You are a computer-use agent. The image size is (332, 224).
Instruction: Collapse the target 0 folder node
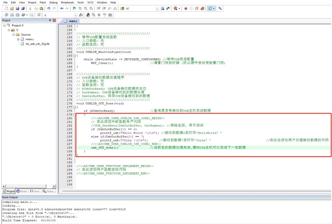point(9,30)
